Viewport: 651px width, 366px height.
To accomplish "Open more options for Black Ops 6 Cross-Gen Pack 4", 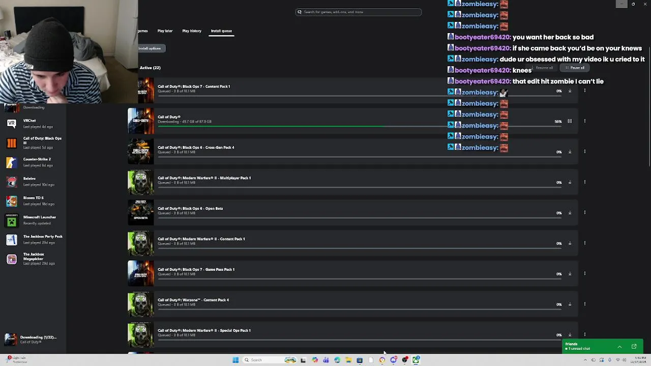I will pyautogui.click(x=585, y=151).
